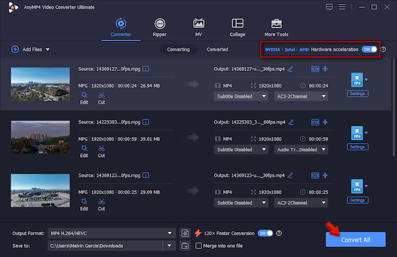Rename output 14369127-u..._30fps.mp4
Viewport: 397px width, 257px height.
pyautogui.click(x=290, y=69)
